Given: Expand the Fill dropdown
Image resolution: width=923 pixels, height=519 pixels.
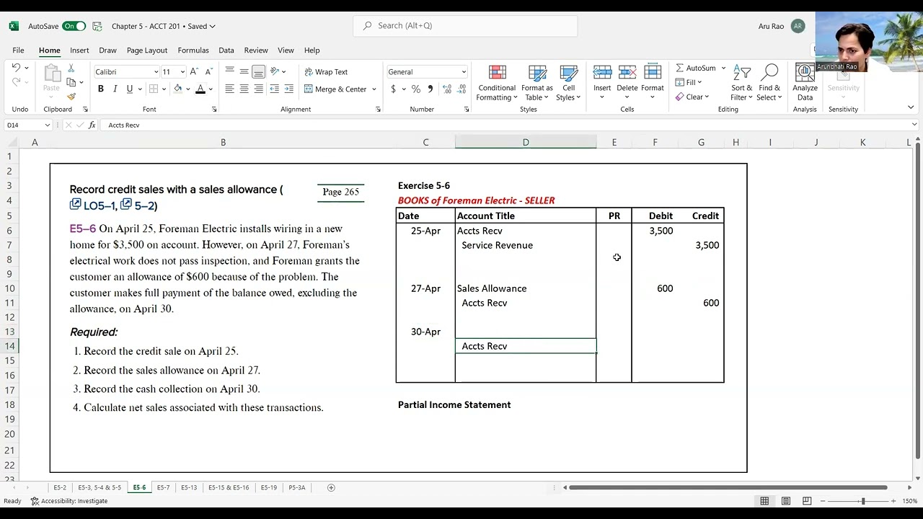Looking at the screenshot, I should click(699, 82).
